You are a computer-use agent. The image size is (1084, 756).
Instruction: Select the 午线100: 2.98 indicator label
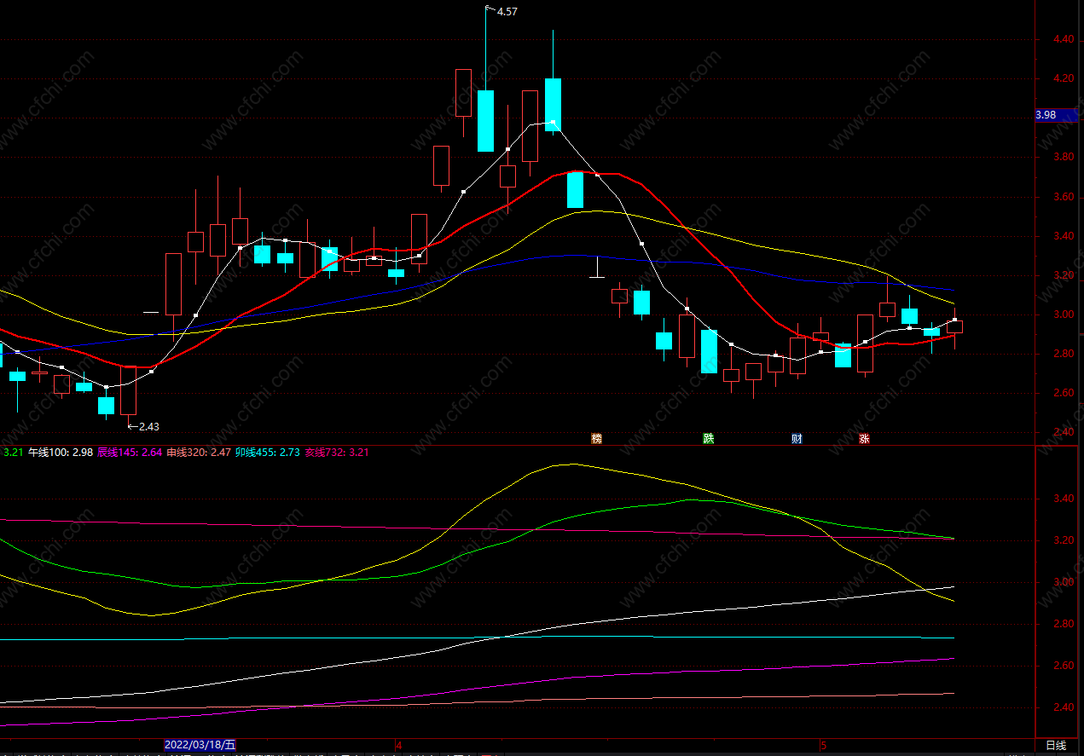coord(61,453)
